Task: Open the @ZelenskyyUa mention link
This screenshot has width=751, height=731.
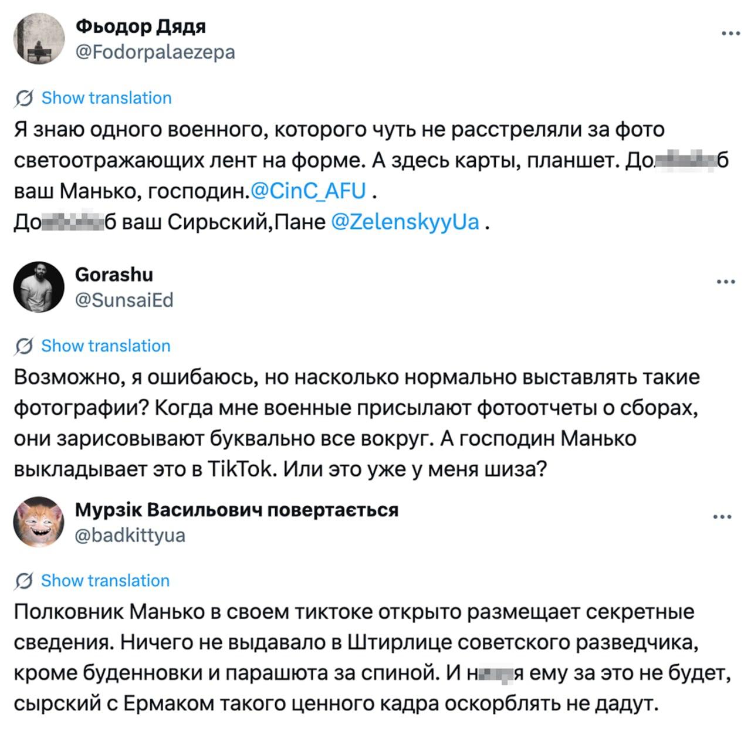Action: click(405, 222)
